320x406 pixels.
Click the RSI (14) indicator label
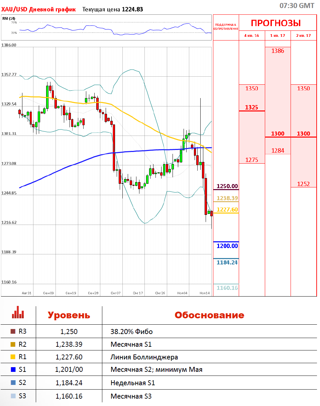(9, 18)
